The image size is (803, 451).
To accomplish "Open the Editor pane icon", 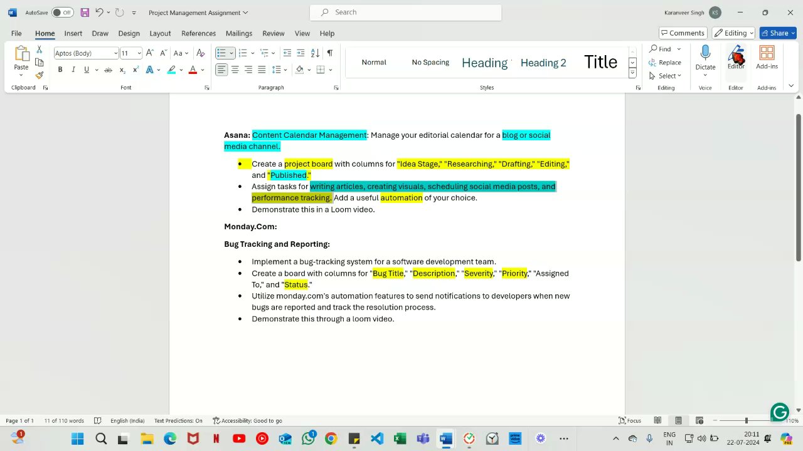I will click(736, 58).
